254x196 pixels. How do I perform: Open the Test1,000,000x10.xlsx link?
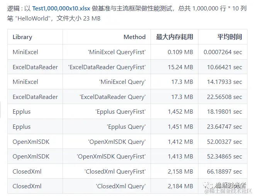(x=61, y=9)
